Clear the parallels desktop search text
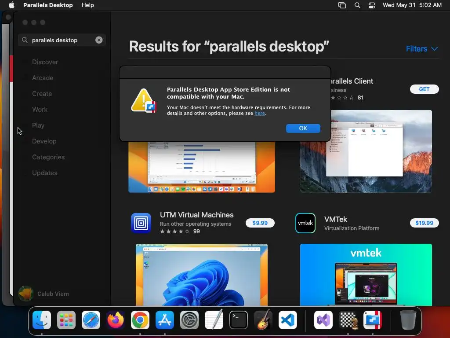Screen dimensions: 450x338 [x=99, y=40]
